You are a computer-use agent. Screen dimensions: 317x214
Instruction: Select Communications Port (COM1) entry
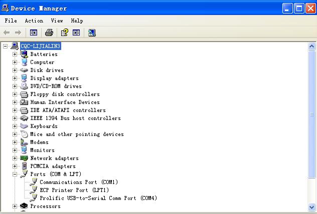(79, 182)
